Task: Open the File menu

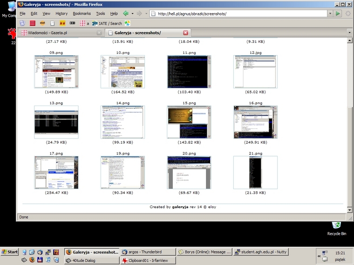Action: [22, 13]
